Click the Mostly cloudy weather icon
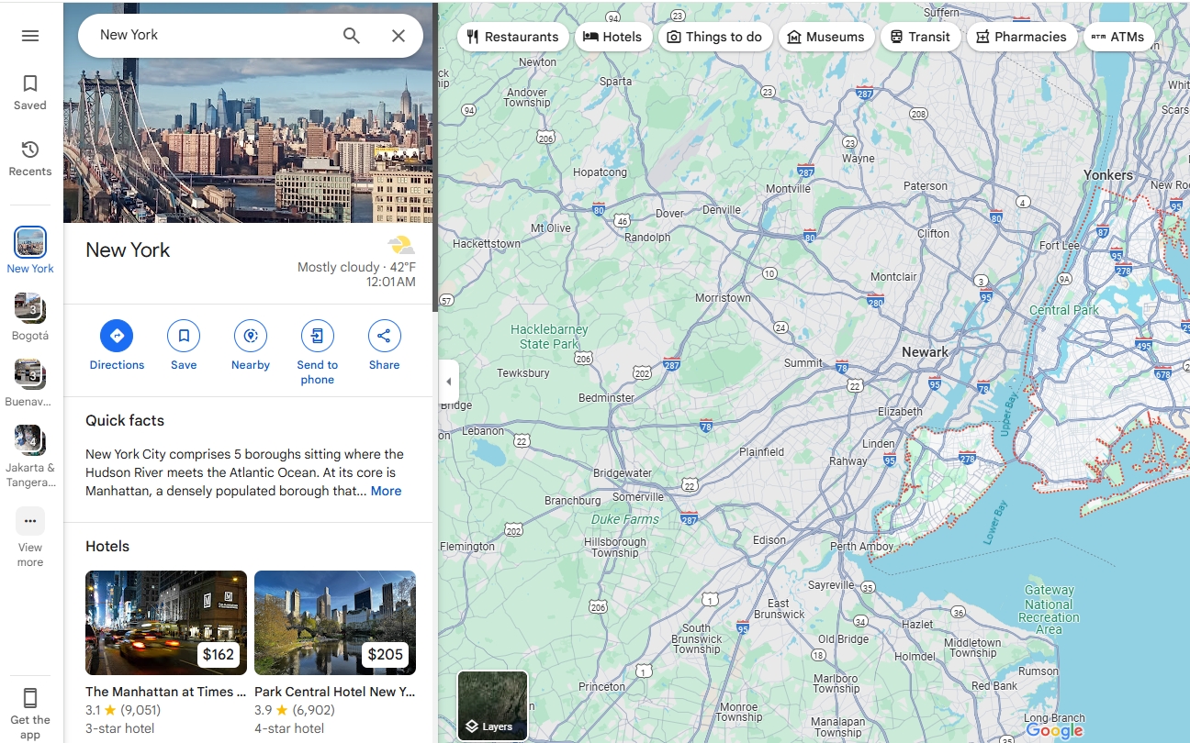The width and height of the screenshot is (1190, 743). tap(401, 245)
